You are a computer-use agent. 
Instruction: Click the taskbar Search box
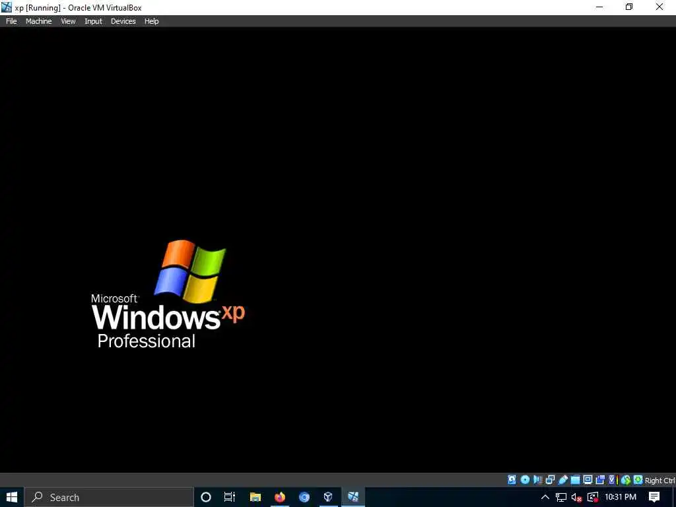click(x=108, y=497)
